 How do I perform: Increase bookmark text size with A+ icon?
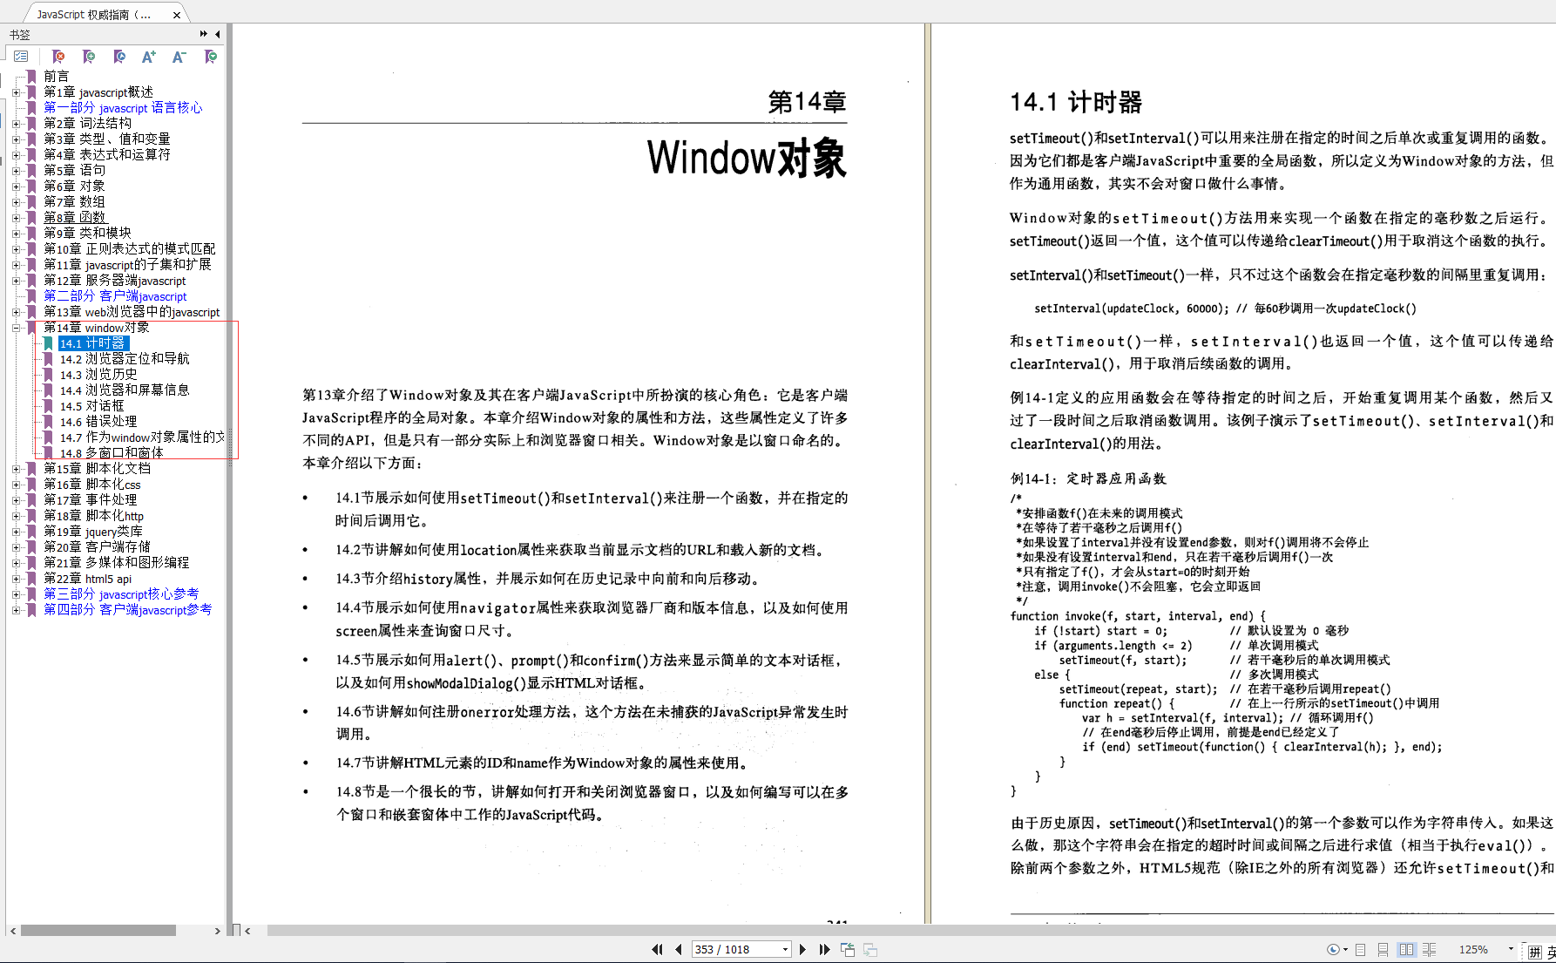tap(148, 57)
